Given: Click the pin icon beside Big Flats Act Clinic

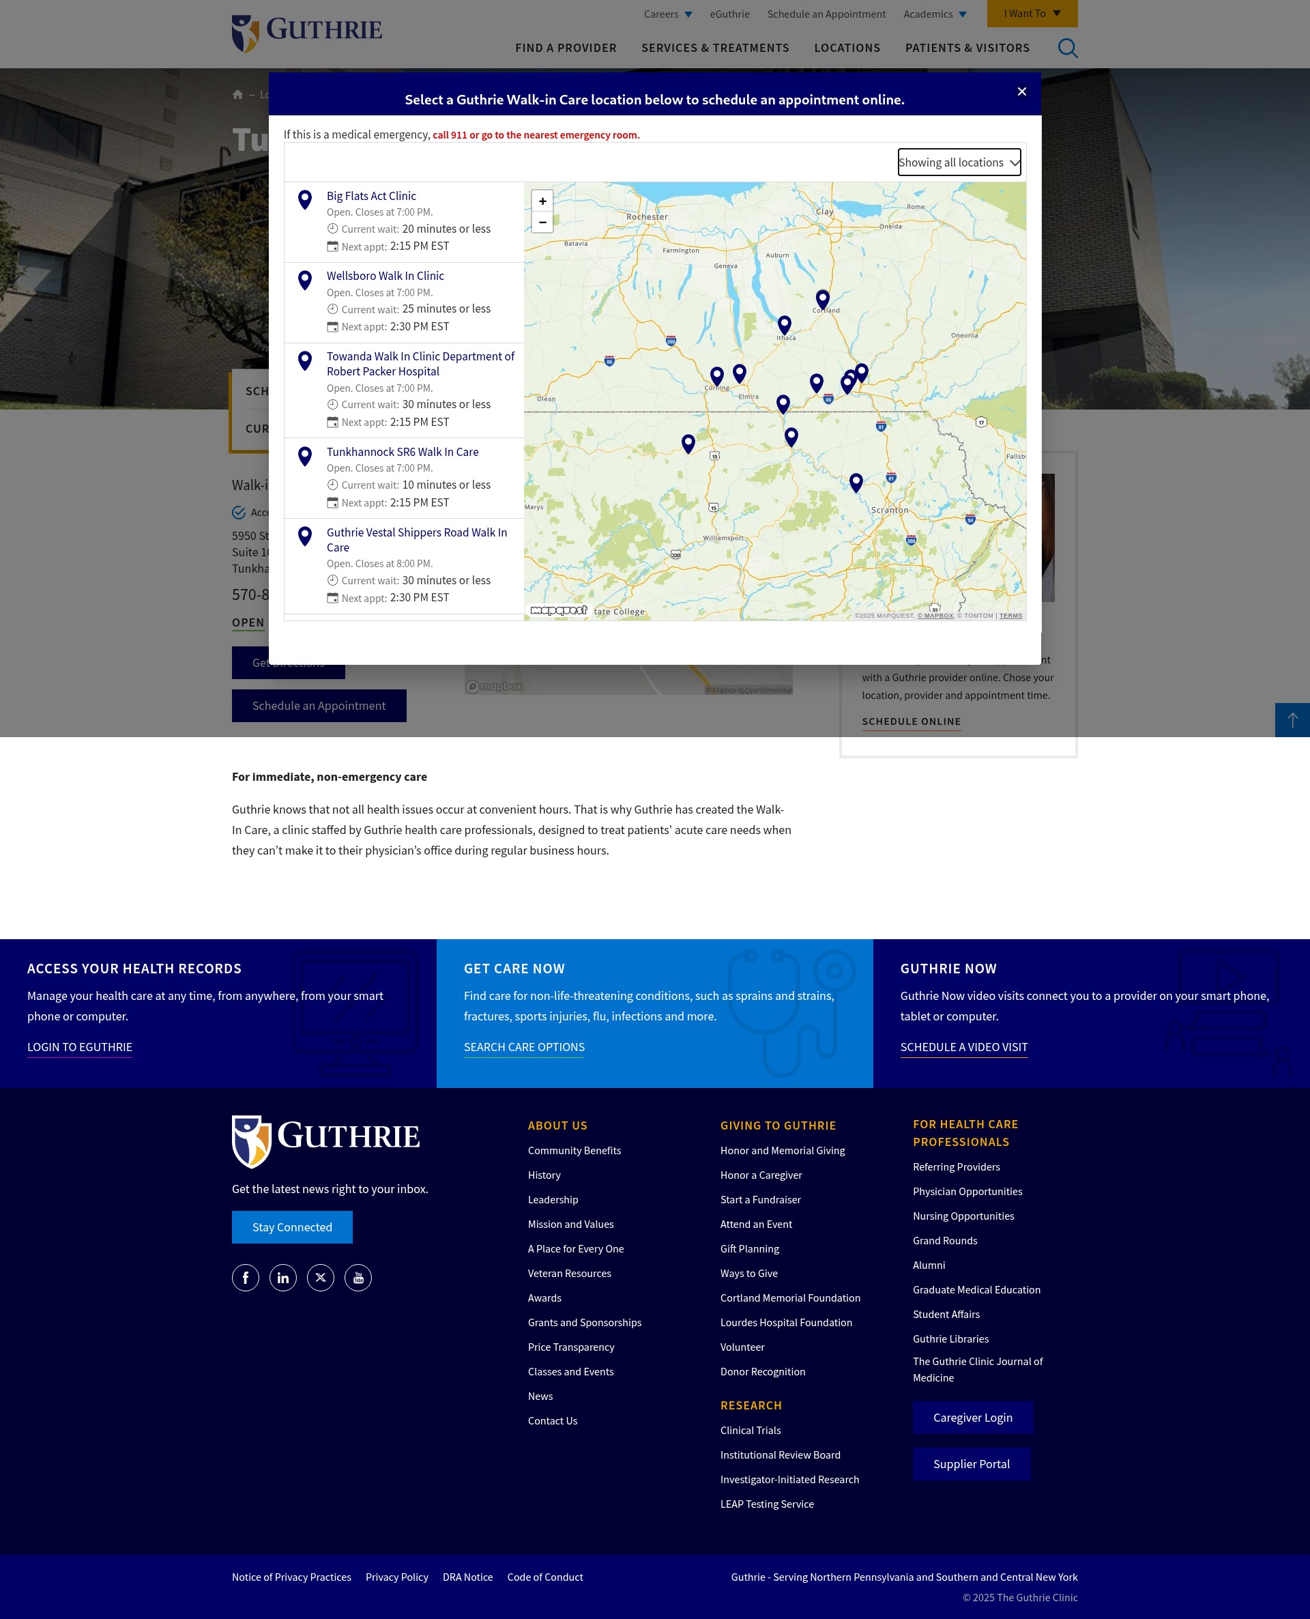Looking at the screenshot, I should pos(305,199).
